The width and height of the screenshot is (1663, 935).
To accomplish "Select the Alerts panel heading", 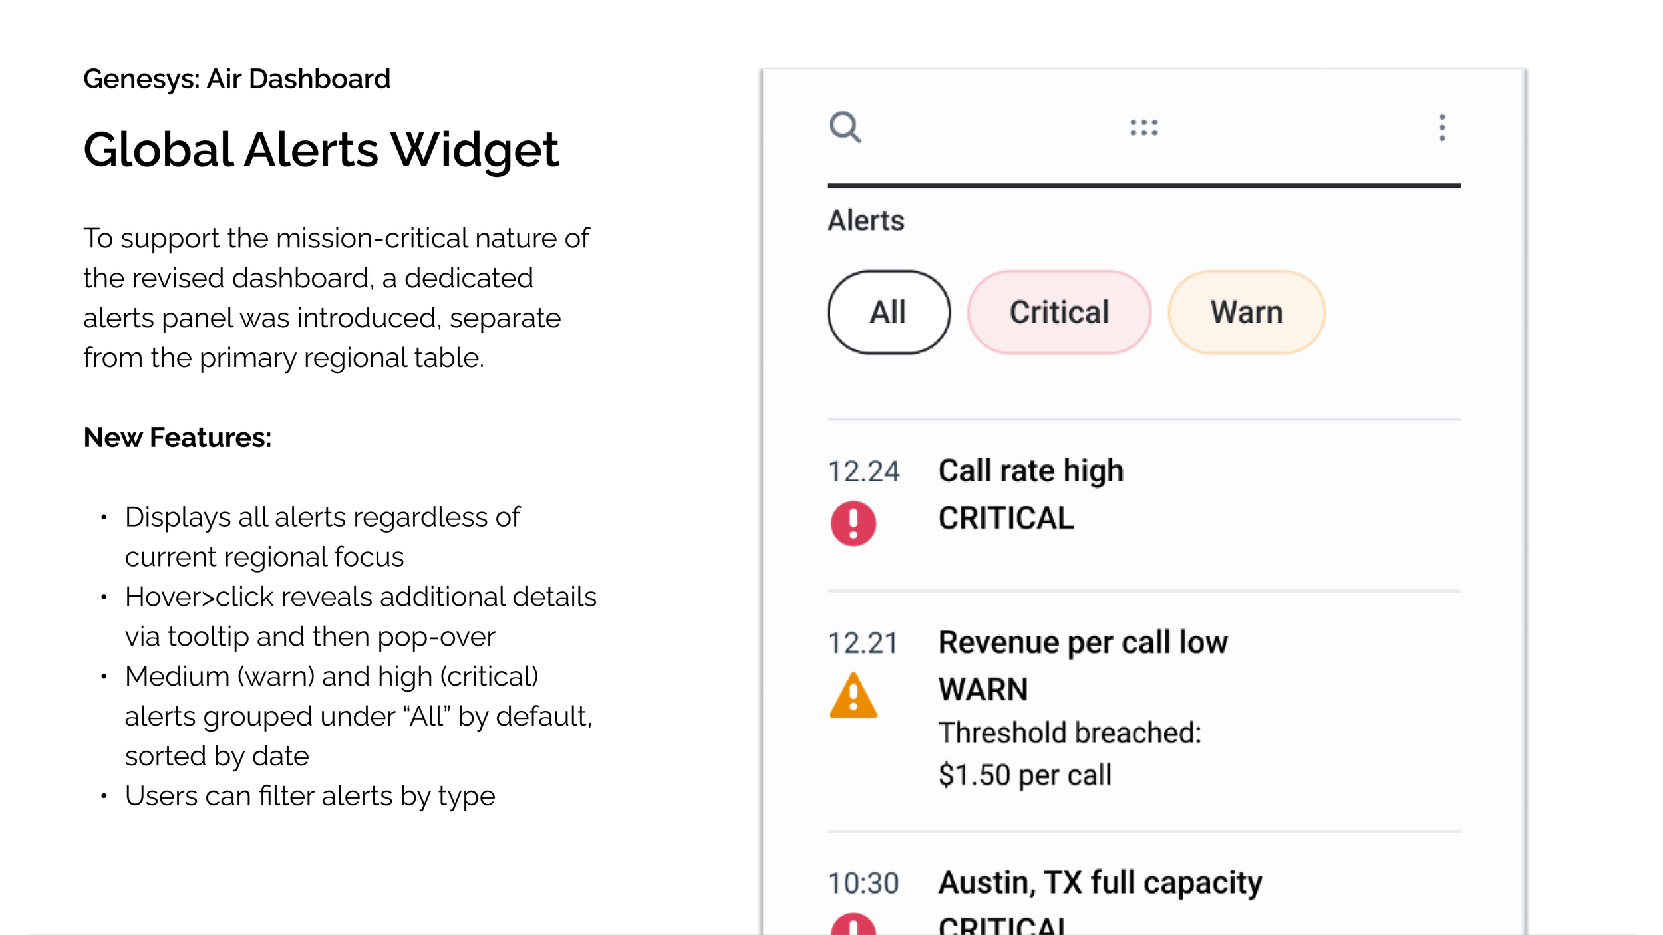I will 866,221.
